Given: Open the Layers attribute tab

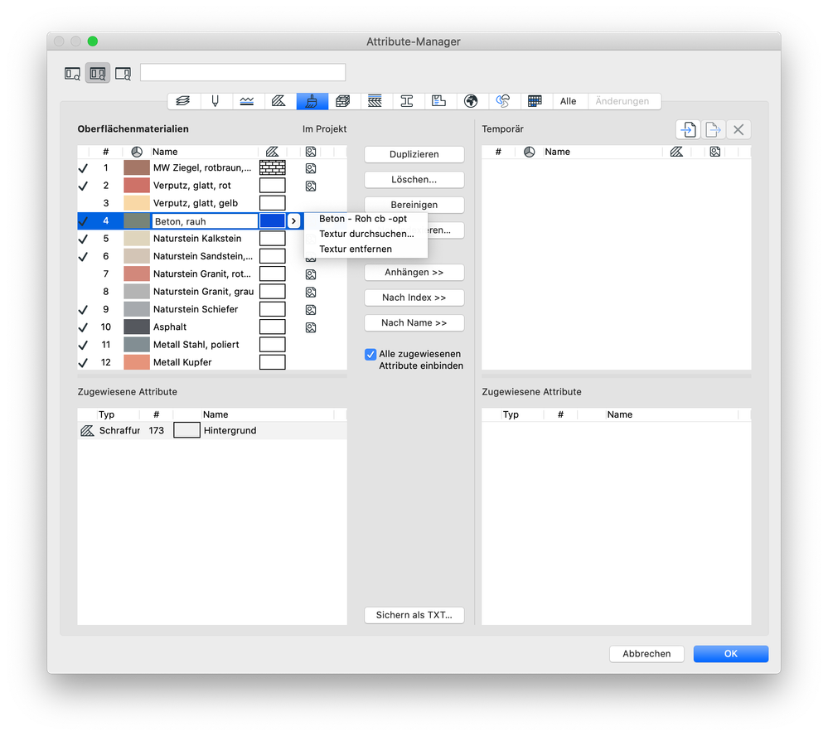Looking at the screenshot, I should [x=183, y=101].
